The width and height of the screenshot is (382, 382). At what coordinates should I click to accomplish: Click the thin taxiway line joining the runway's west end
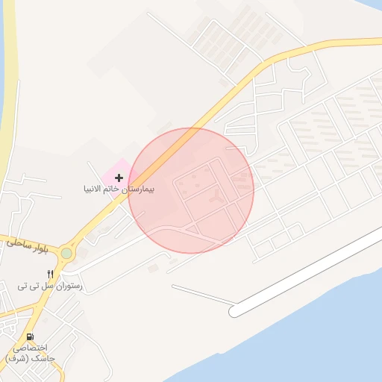(204, 295)
